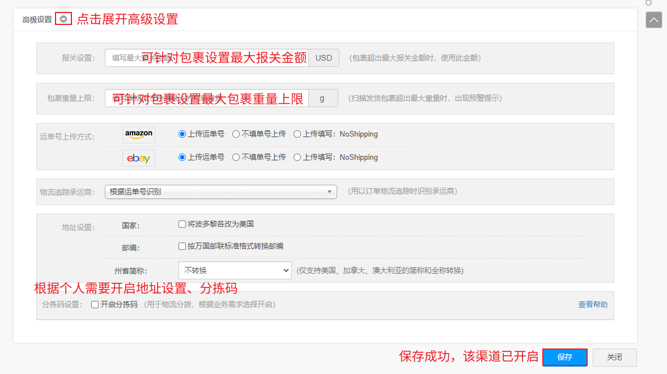
Task: Click the 运单号上传方式 label
Action: point(67,137)
